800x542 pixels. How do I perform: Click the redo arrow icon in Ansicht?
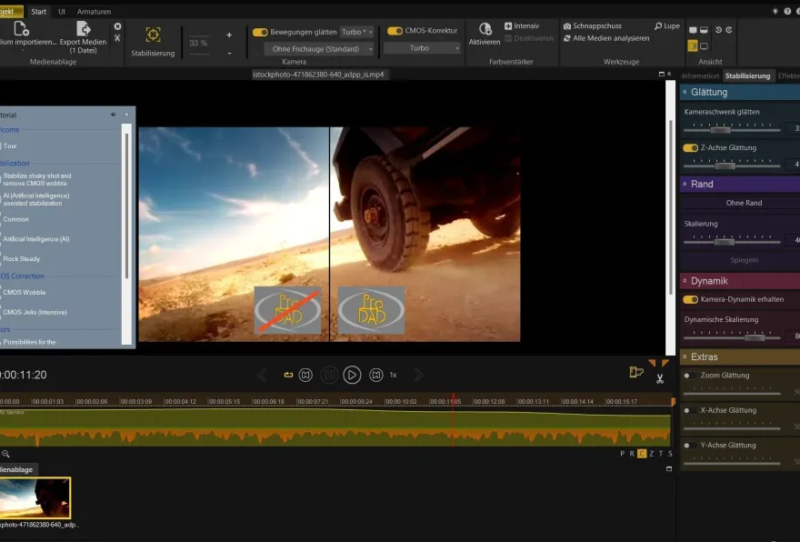(x=729, y=30)
